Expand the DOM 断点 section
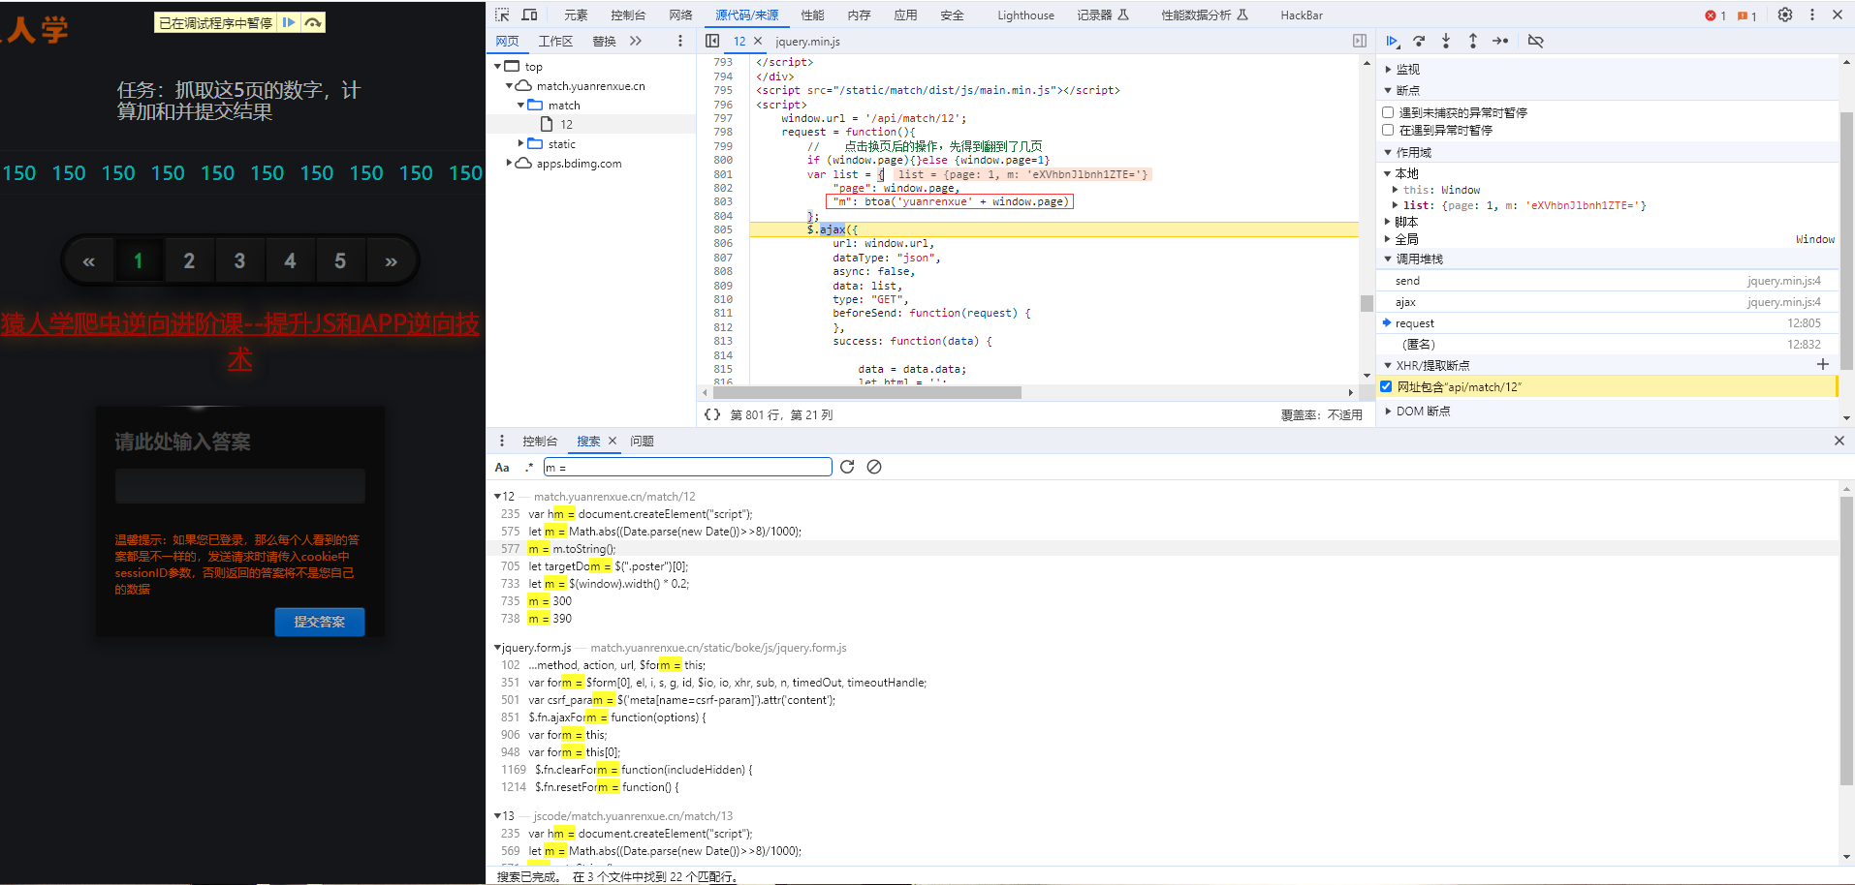Screen dimensions: 1855x885 pyautogui.click(x=1388, y=411)
